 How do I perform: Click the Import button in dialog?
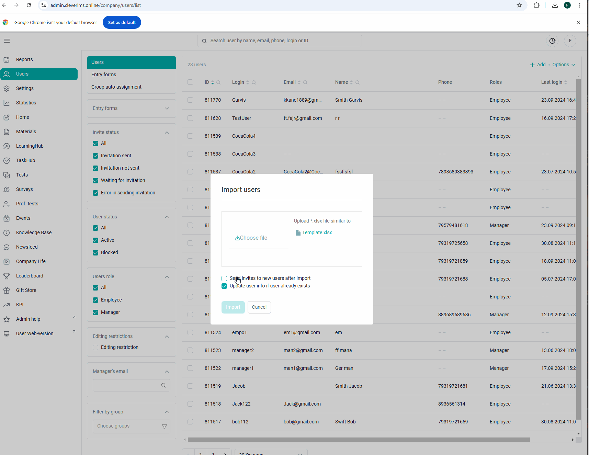233,307
